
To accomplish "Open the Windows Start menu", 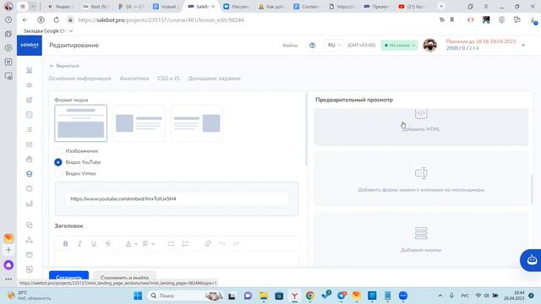I will click(x=138, y=296).
